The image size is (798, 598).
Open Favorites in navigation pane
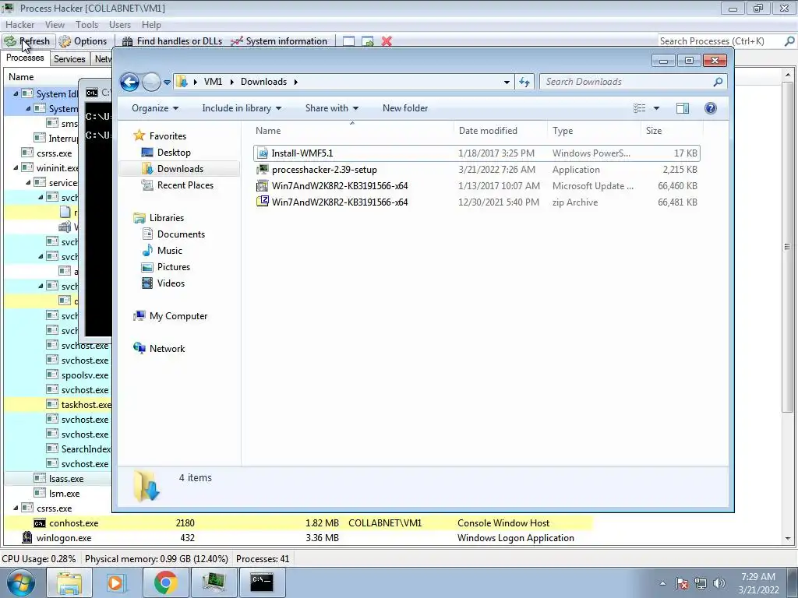click(168, 135)
